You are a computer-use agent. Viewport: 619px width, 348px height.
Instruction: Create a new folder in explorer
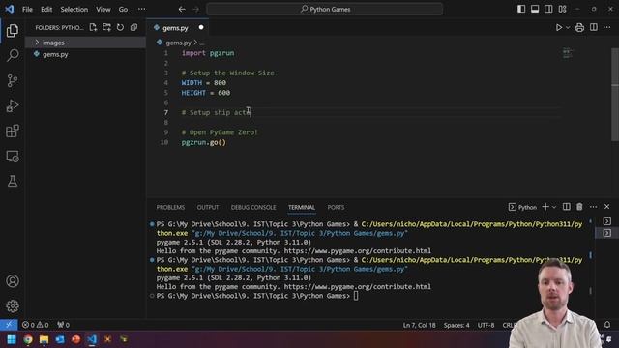pos(106,27)
